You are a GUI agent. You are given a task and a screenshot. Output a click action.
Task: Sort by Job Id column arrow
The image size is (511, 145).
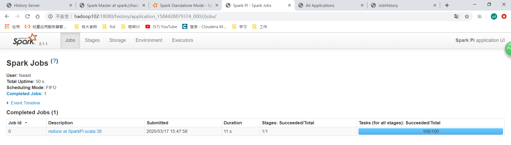click(x=26, y=123)
